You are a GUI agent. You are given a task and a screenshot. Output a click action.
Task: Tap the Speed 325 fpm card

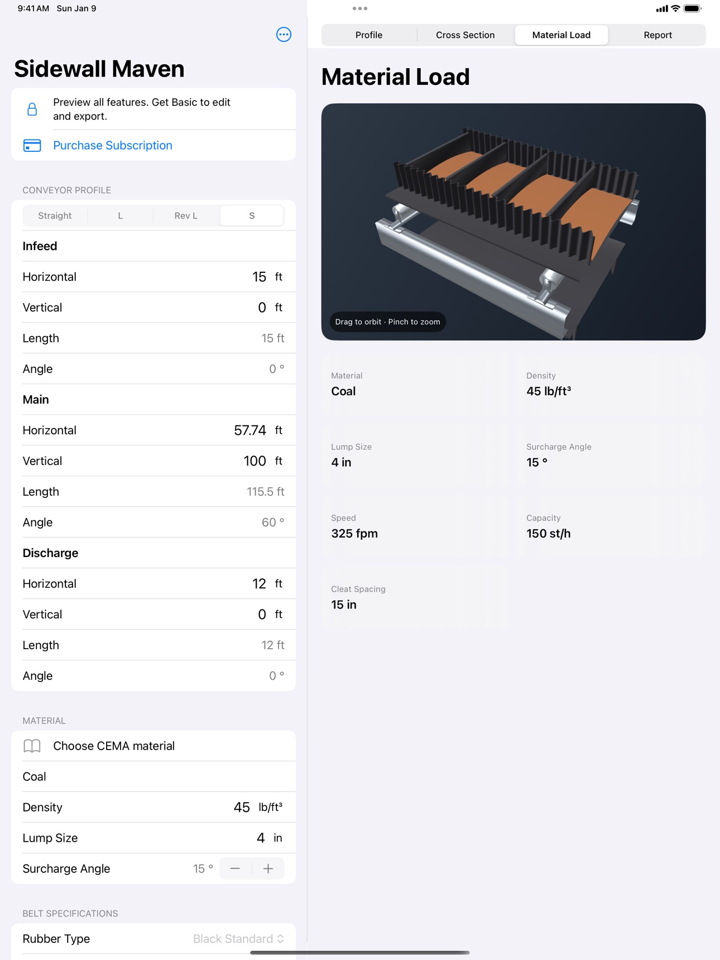[x=415, y=527]
